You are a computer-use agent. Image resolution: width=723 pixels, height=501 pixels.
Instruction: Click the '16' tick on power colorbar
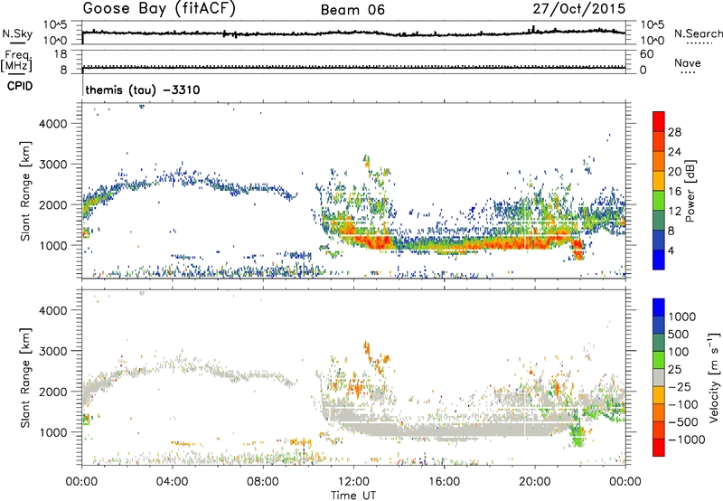(674, 192)
